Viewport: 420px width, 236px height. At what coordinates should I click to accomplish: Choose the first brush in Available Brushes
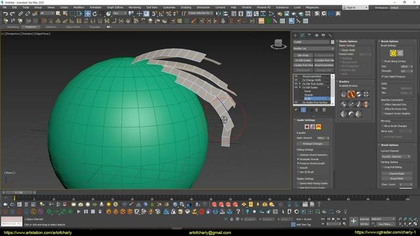(x=344, y=94)
